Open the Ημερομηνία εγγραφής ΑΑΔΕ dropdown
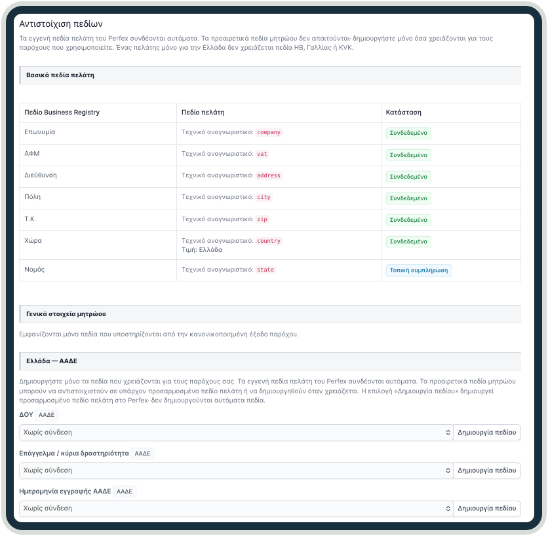This screenshot has width=548, height=536. (x=236, y=509)
